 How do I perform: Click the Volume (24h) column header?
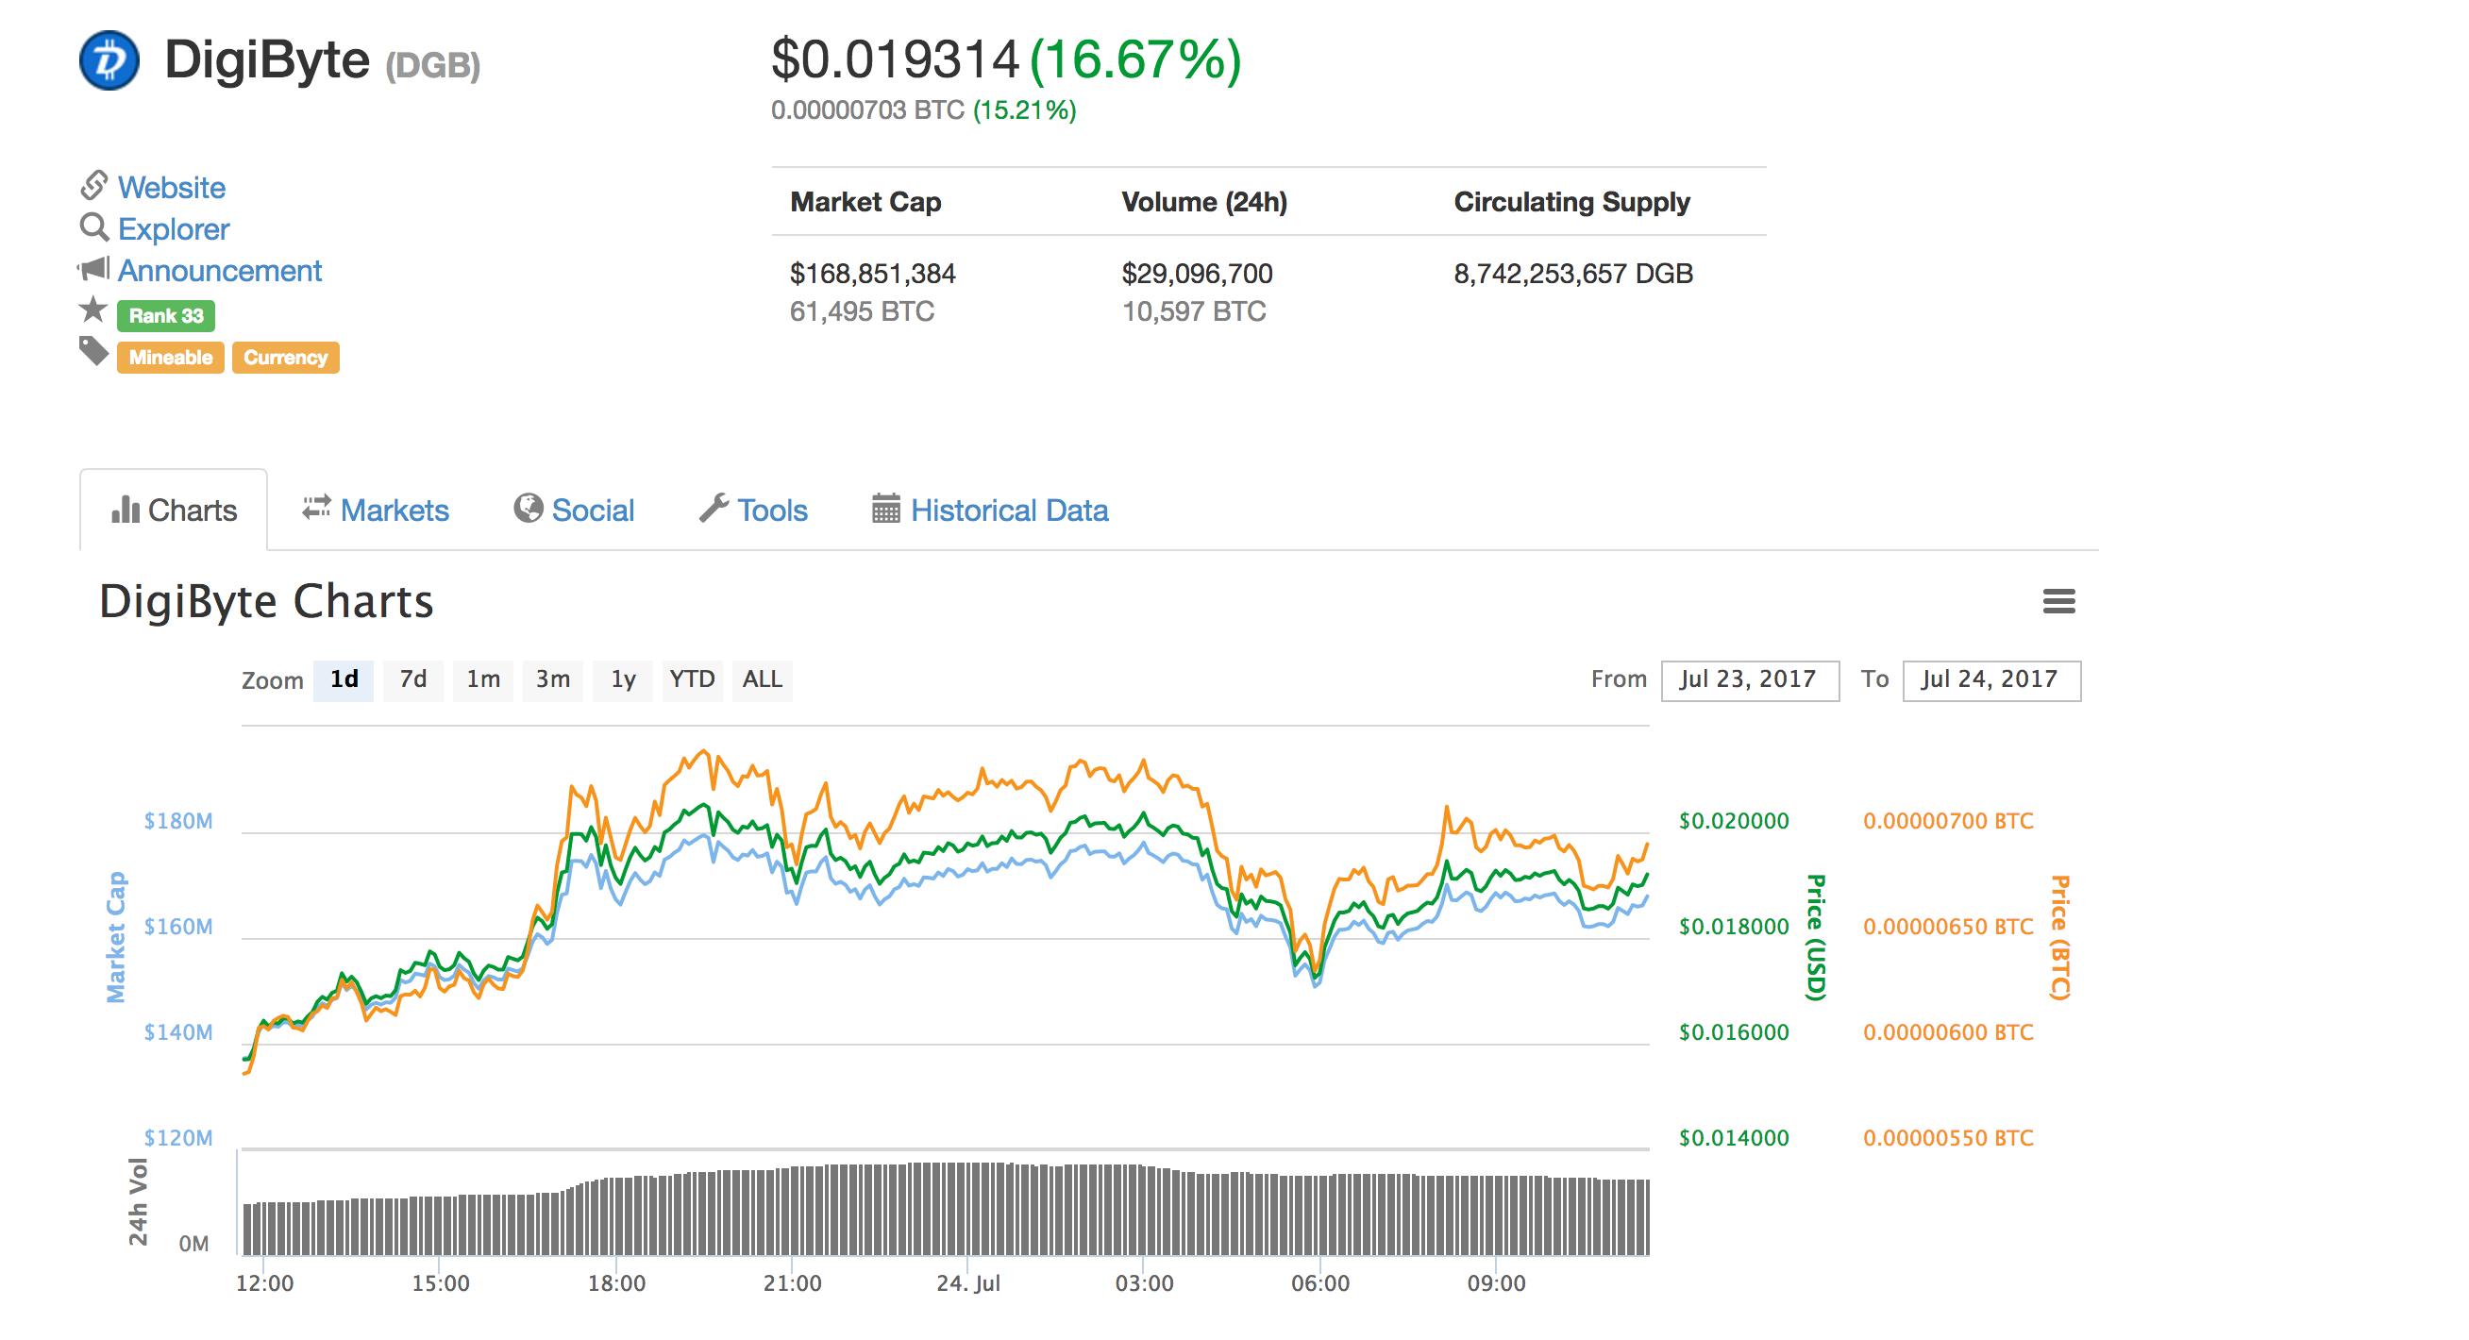1205,202
